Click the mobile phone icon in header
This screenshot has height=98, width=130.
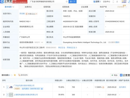113,2
